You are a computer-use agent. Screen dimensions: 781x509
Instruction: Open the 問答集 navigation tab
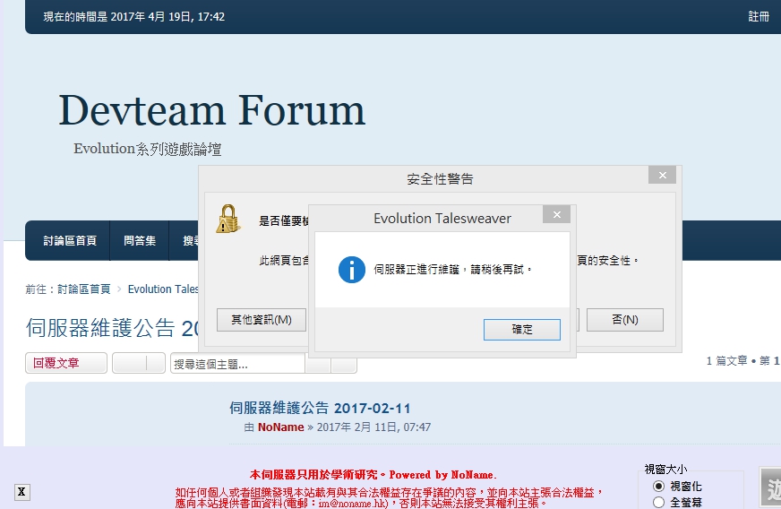[140, 241]
